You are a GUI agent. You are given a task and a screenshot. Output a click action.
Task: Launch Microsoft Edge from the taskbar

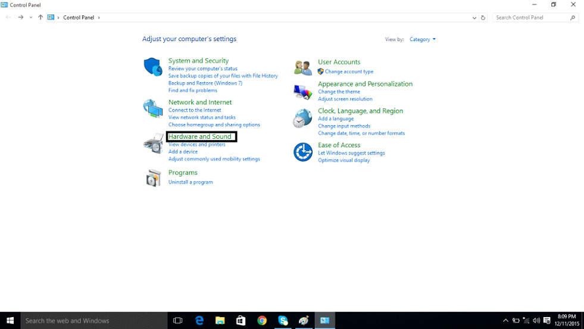(x=199, y=321)
